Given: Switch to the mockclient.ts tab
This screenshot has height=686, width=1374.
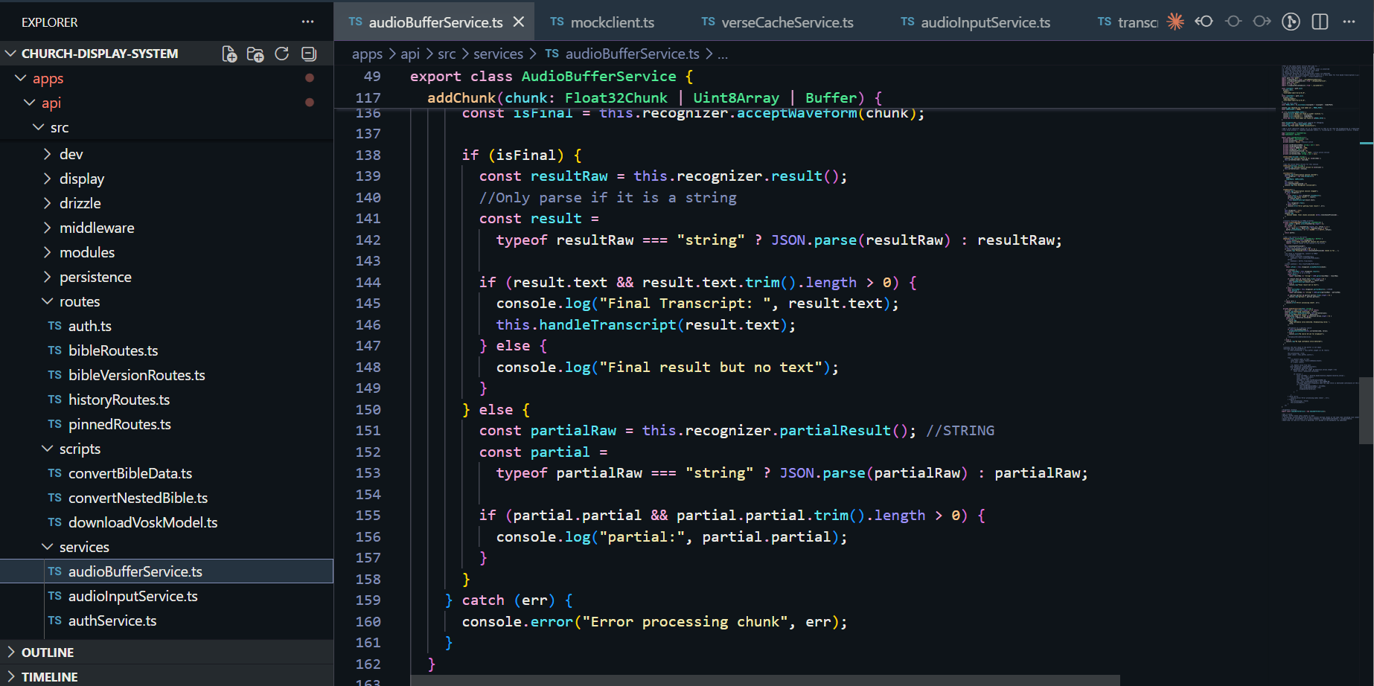Looking at the screenshot, I should pyautogui.click(x=612, y=22).
